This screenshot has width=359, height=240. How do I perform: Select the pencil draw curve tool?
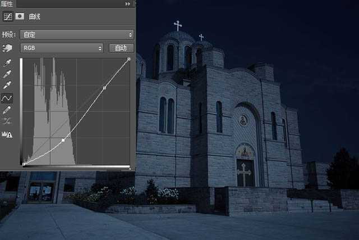pos(8,110)
